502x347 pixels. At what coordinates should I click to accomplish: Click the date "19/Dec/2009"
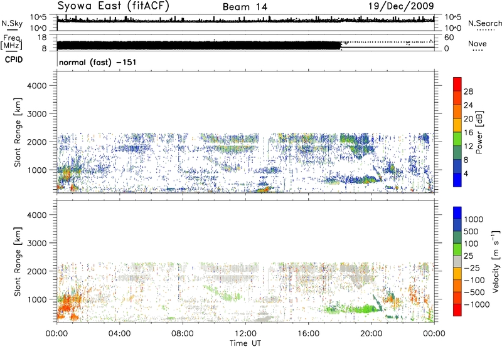tap(401, 6)
